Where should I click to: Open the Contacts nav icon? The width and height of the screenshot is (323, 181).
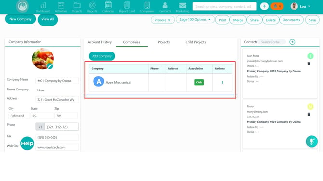165,7
